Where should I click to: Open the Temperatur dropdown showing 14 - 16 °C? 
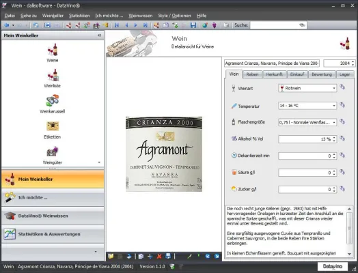(x=307, y=106)
